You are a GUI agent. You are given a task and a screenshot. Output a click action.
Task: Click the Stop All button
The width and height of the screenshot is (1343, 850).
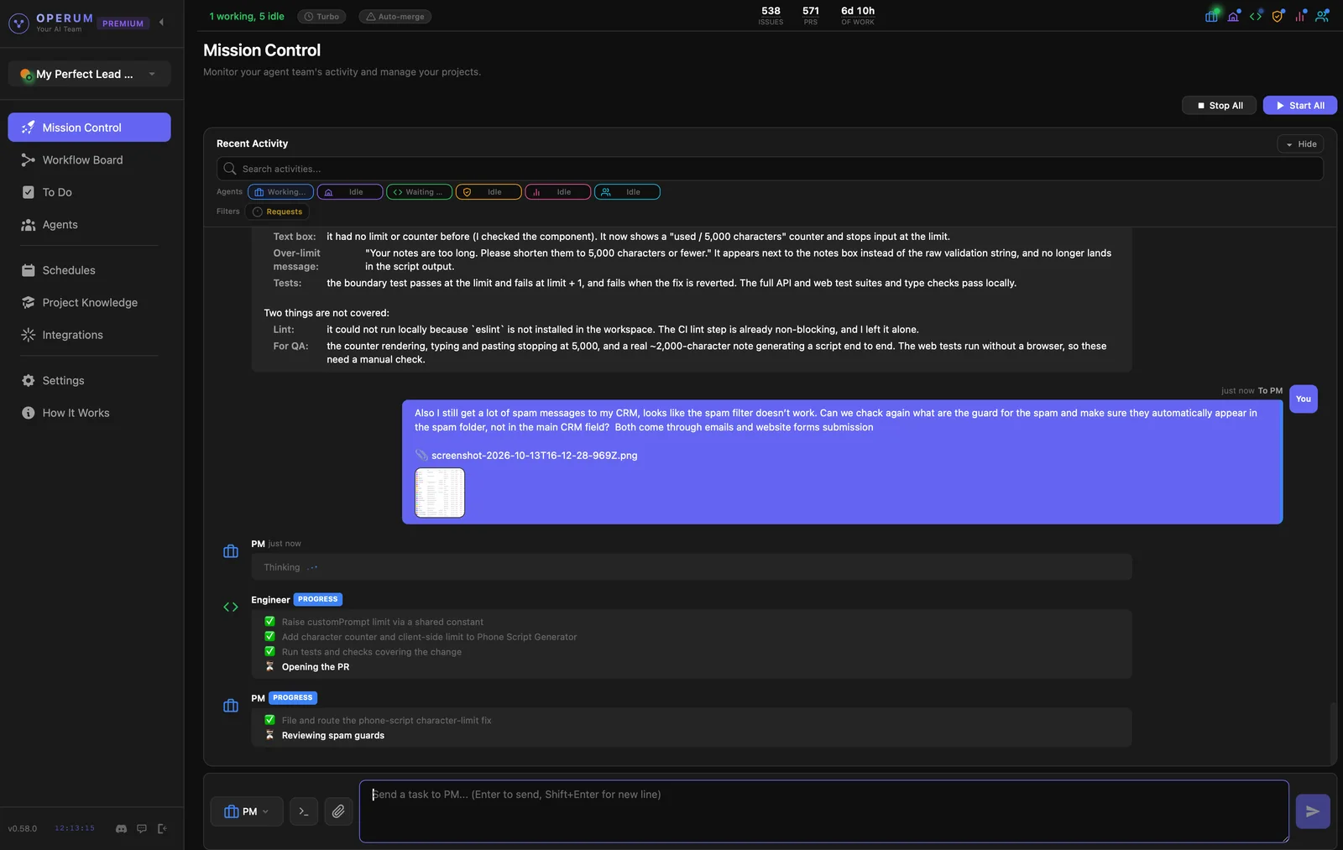1219,106
